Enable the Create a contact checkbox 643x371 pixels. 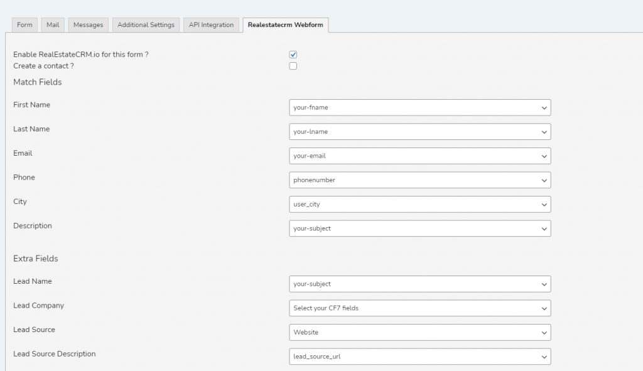click(x=293, y=66)
